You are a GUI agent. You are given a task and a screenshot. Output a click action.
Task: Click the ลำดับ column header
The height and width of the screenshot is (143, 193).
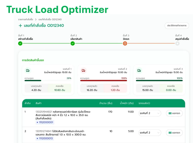point(28,103)
